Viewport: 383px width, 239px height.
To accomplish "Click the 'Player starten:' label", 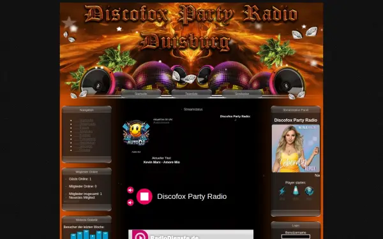I will 295,183.
